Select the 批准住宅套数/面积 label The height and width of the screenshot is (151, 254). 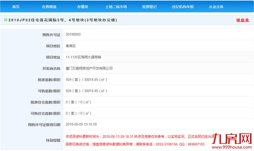pos(46,102)
